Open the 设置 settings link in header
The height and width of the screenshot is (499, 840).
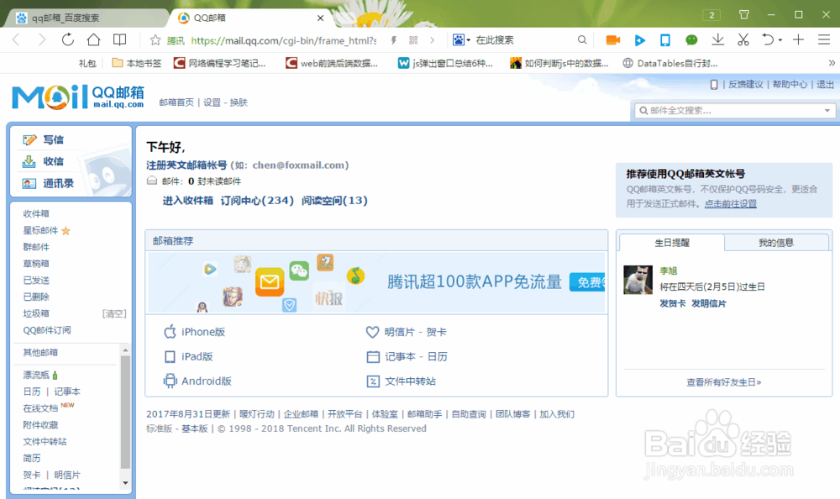coord(212,102)
